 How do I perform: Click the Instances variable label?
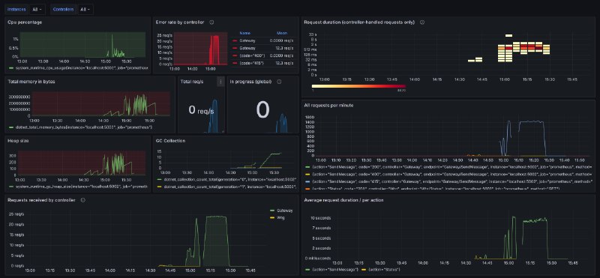(16, 9)
